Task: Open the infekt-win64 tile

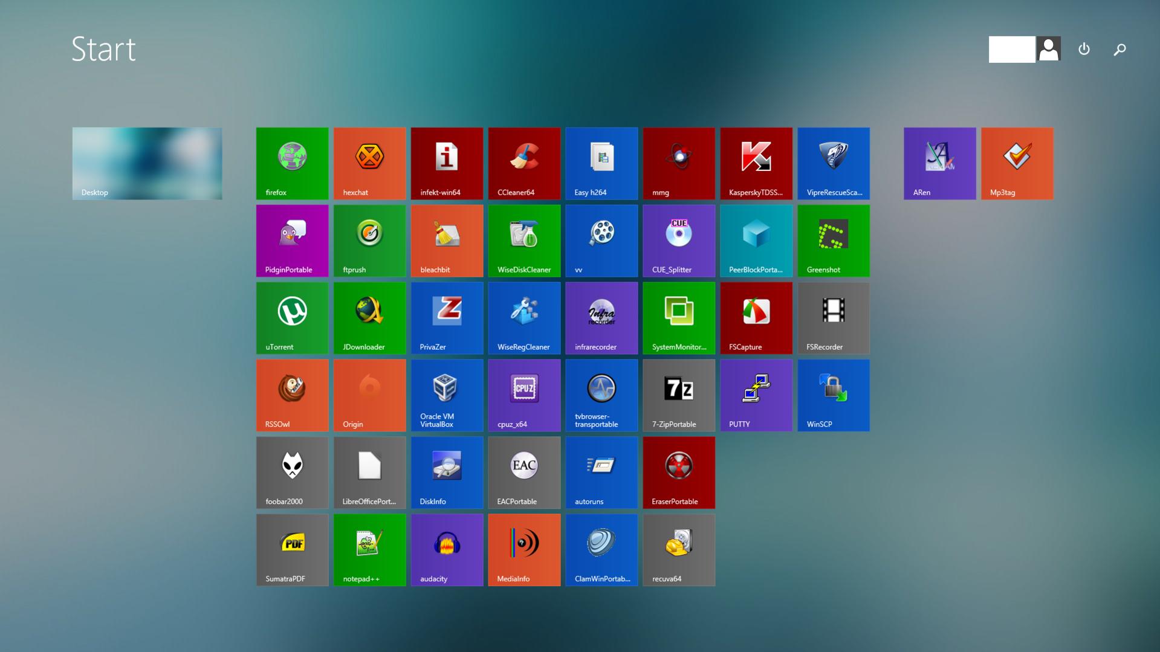Action: [447, 163]
